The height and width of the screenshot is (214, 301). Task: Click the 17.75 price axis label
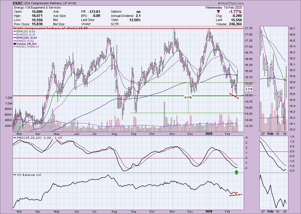click(249, 28)
